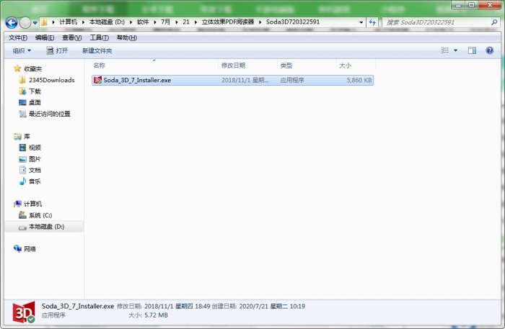Select 计算机 in the navigation pane
The width and height of the screenshot is (505, 329).
click(33, 204)
